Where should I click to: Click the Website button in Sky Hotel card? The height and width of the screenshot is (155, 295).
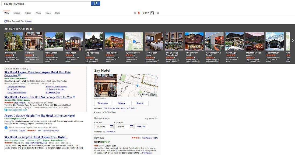coord(121,103)
